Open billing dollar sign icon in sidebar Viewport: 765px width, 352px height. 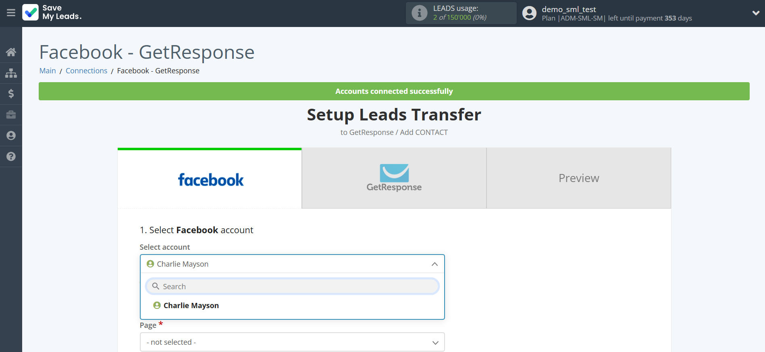point(11,94)
